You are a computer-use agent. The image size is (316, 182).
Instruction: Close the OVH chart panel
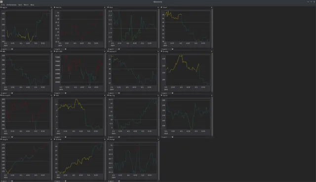(105, 95)
